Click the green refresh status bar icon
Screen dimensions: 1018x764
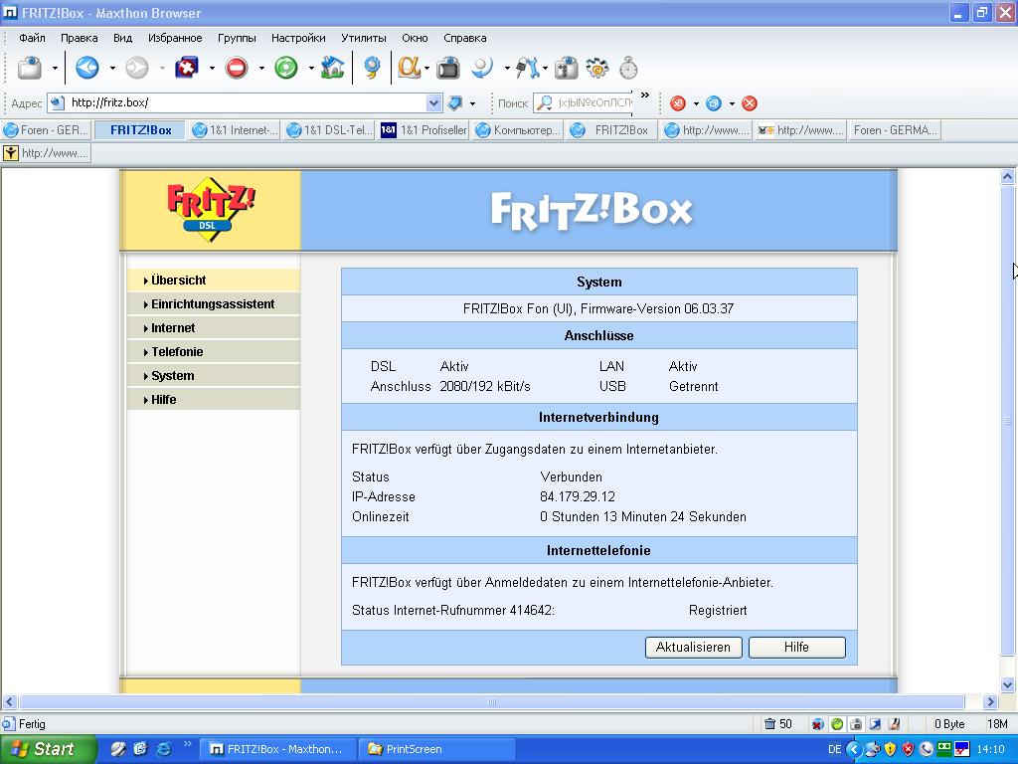point(837,724)
